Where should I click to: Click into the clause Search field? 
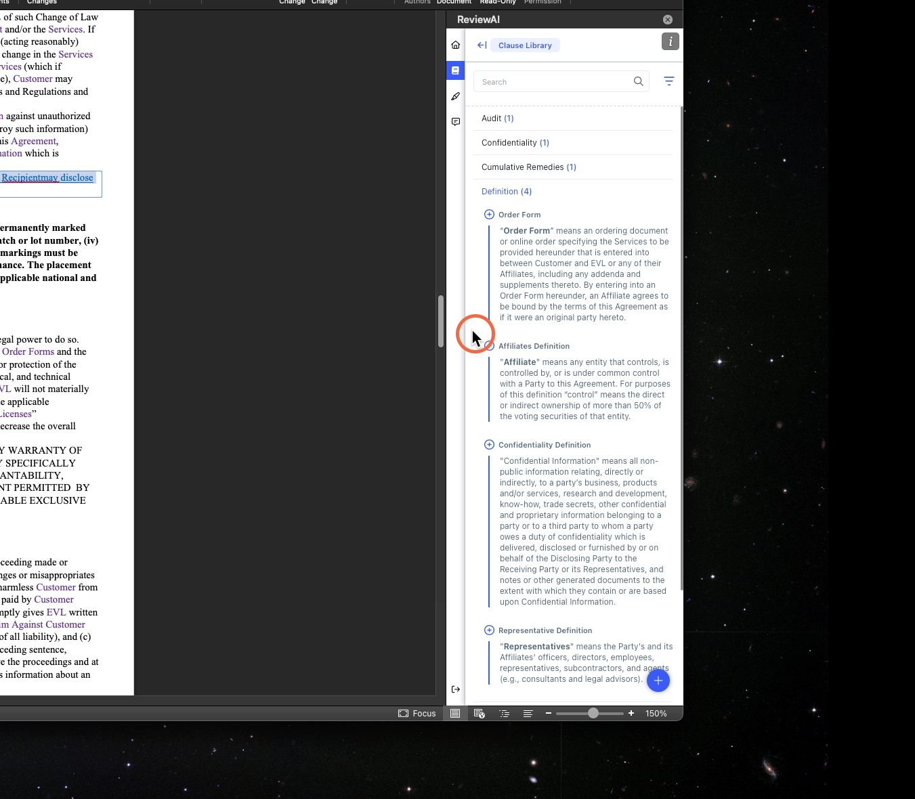pyautogui.click(x=561, y=82)
